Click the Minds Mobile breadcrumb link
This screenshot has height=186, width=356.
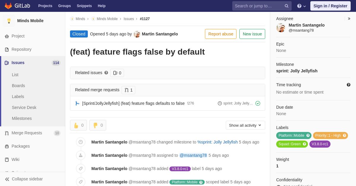(107, 19)
